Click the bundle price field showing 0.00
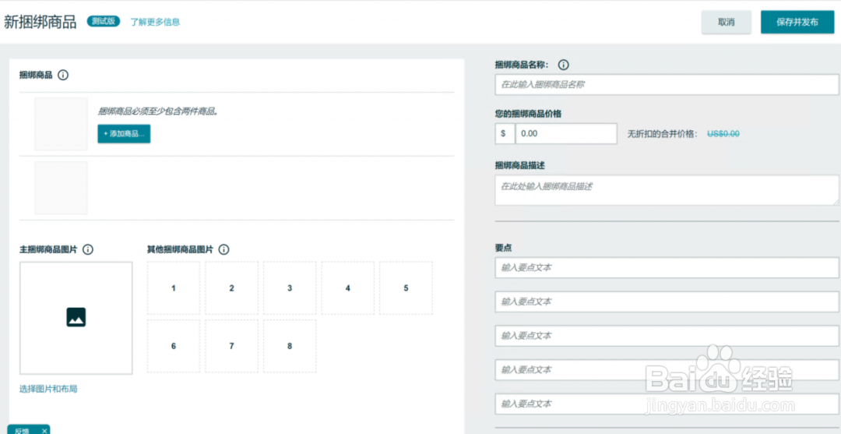The height and width of the screenshot is (434, 841). pos(566,133)
